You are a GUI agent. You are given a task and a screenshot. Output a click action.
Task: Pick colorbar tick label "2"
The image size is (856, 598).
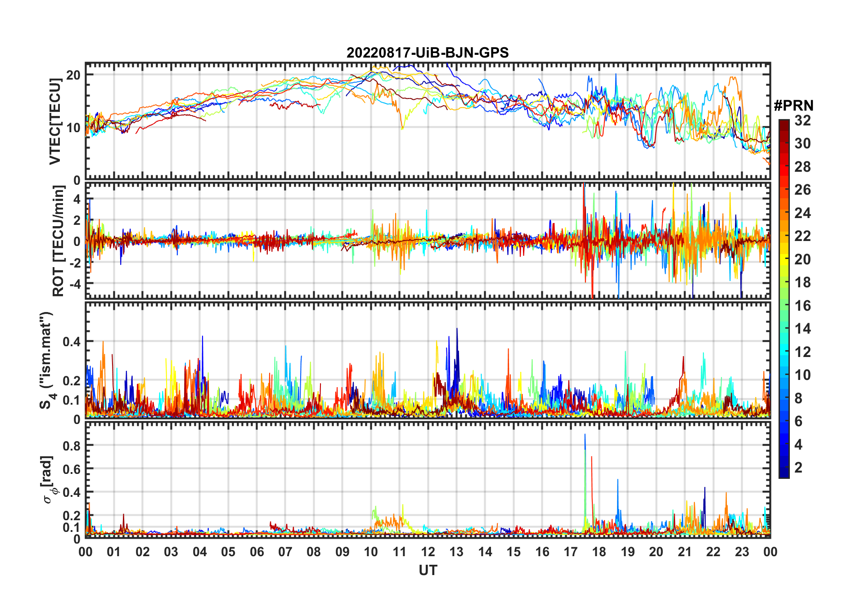(798, 468)
